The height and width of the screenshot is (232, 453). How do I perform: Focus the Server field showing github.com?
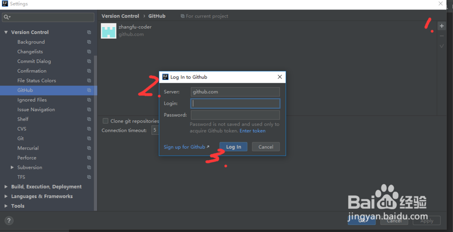tap(235, 92)
